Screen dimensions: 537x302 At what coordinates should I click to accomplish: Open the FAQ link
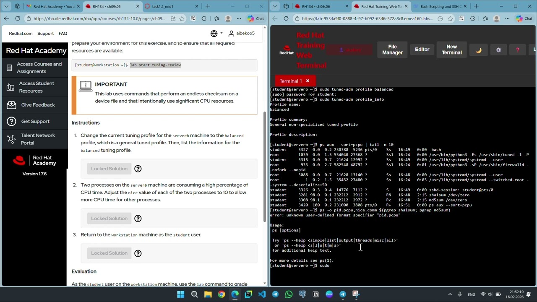tap(63, 34)
